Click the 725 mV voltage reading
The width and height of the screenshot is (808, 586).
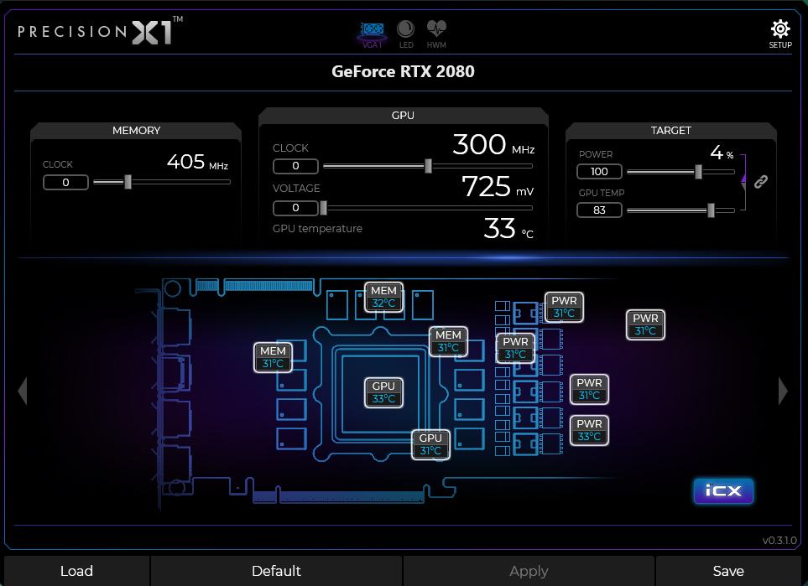point(498,186)
